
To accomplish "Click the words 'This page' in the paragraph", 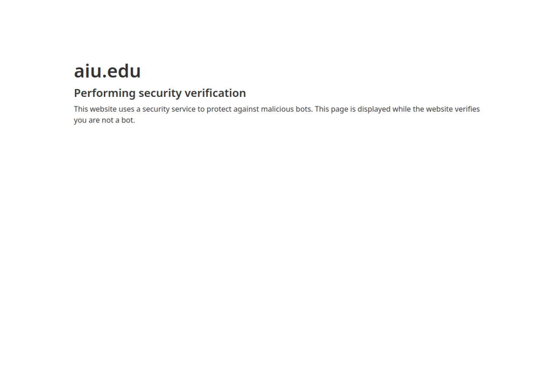I will coord(332,109).
